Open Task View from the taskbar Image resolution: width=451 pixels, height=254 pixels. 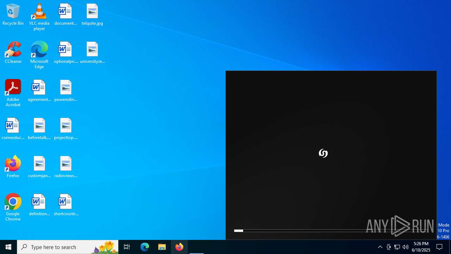click(x=127, y=247)
